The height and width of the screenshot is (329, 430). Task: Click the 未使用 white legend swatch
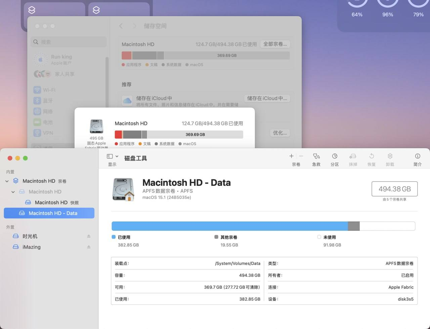(x=319, y=237)
